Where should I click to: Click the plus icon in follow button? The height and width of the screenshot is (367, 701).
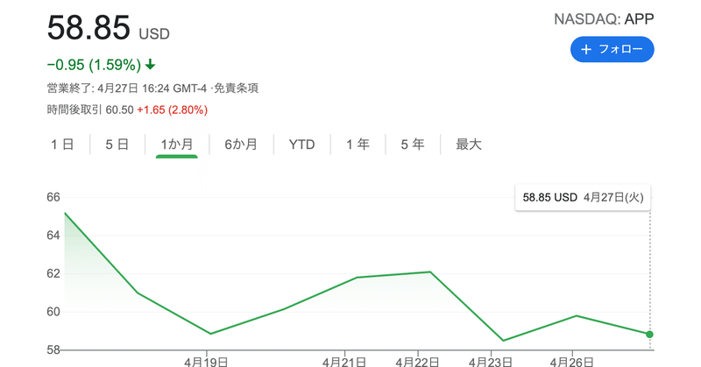586,49
